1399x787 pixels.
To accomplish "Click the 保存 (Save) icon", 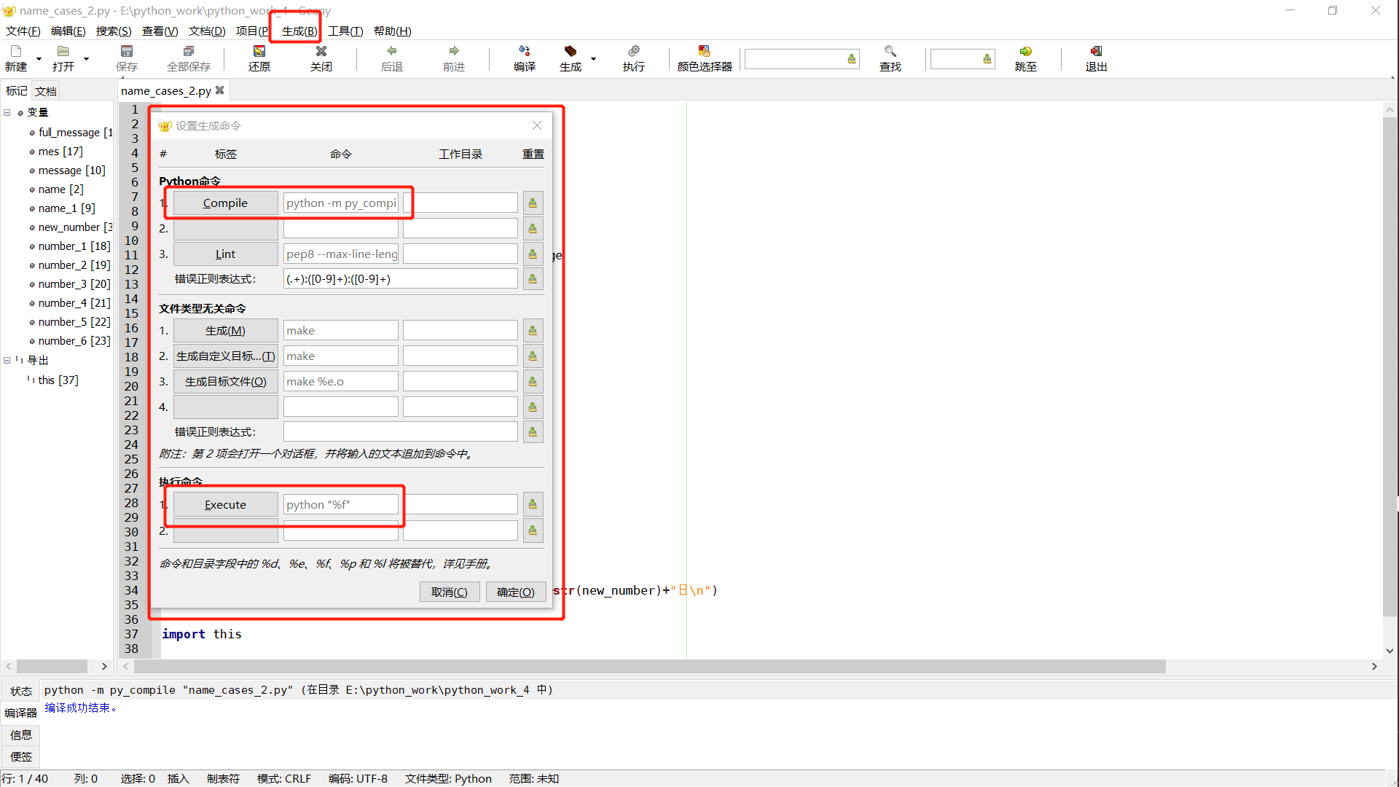I will (127, 51).
